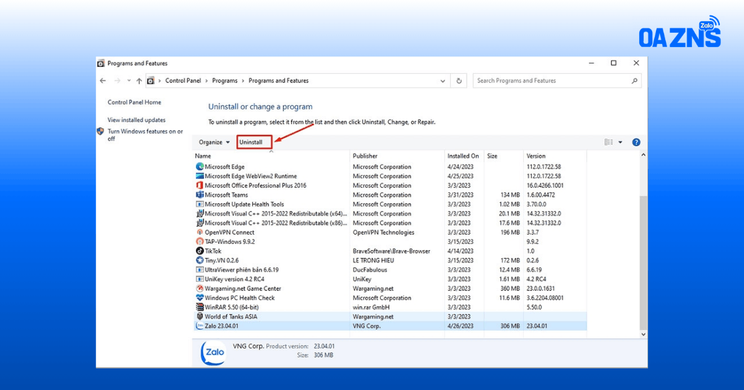Change the view using the view icon
The height and width of the screenshot is (390, 744).
click(609, 142)
